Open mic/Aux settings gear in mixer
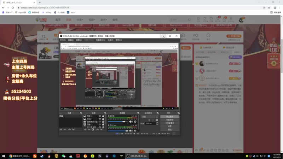Image resolution: width=283 pixels, height=159 pixels. pyautogui.click(x=135, y=131)
